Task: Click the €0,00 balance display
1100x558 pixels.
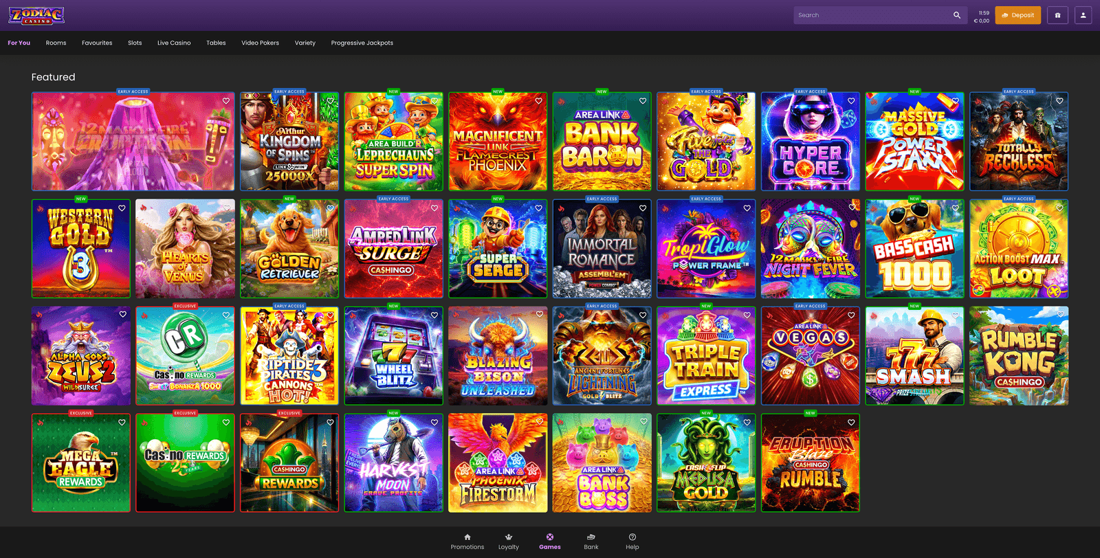Action: tap(982, 21)
